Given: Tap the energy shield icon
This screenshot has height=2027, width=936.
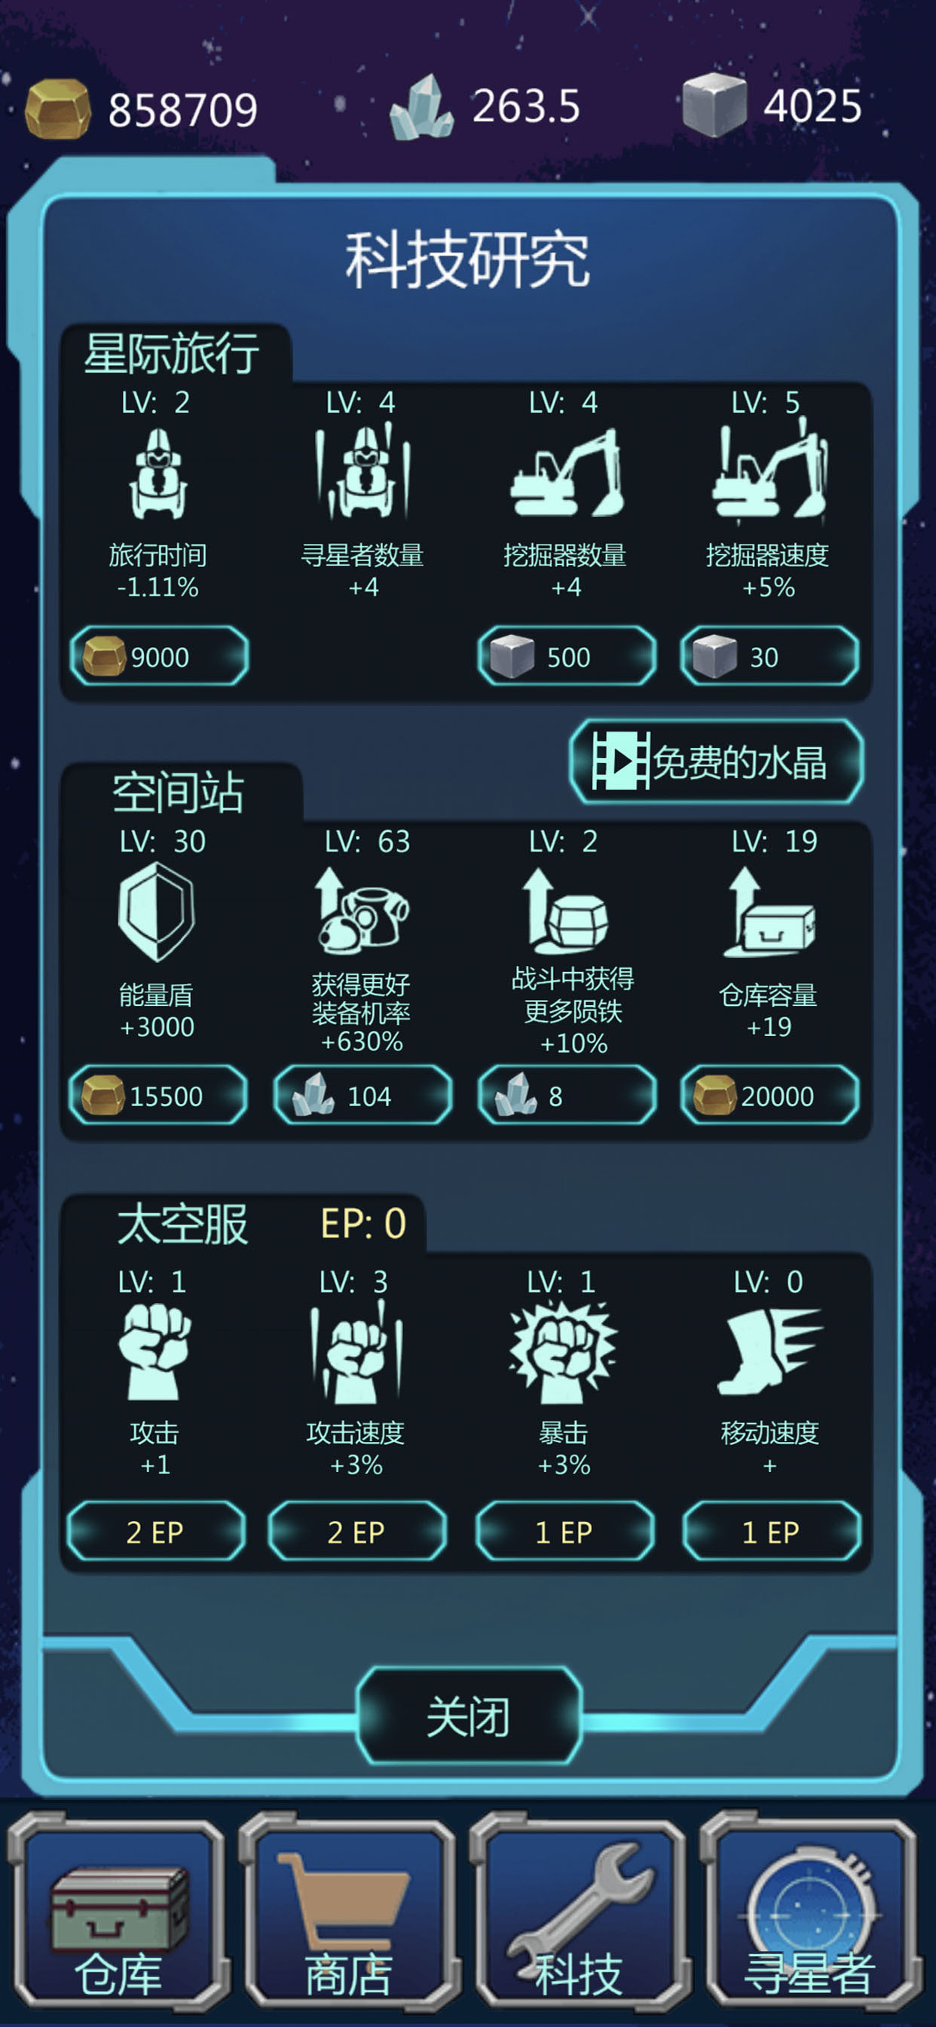Looking at the screenshot, I should click(157, 912).
